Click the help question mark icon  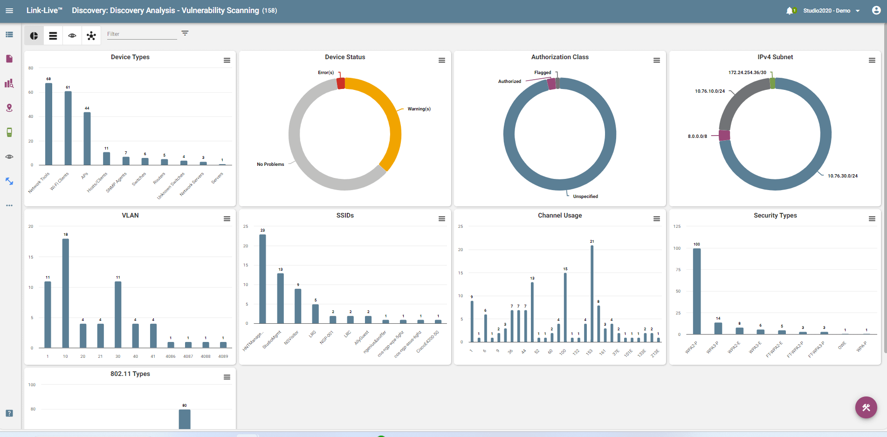(9, 413)
